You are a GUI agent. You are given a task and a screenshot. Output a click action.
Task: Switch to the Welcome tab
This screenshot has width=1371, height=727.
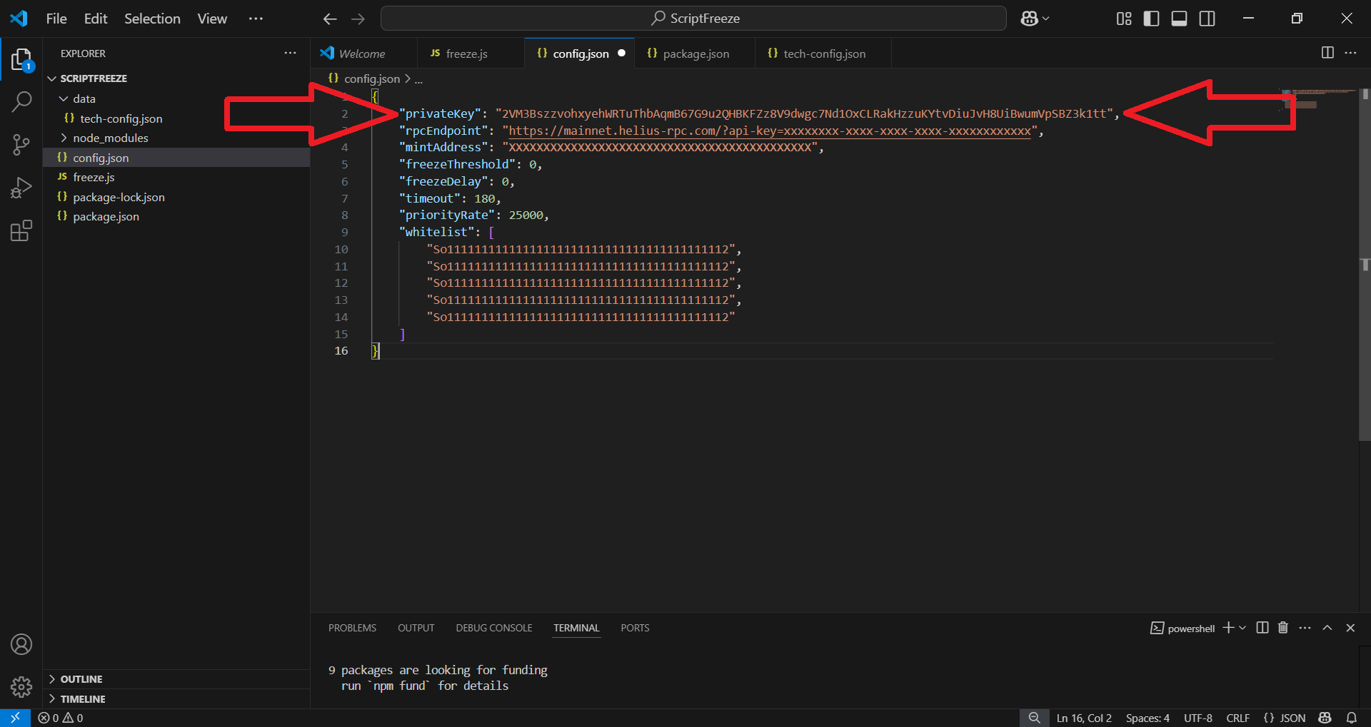(x=364, y=54)
